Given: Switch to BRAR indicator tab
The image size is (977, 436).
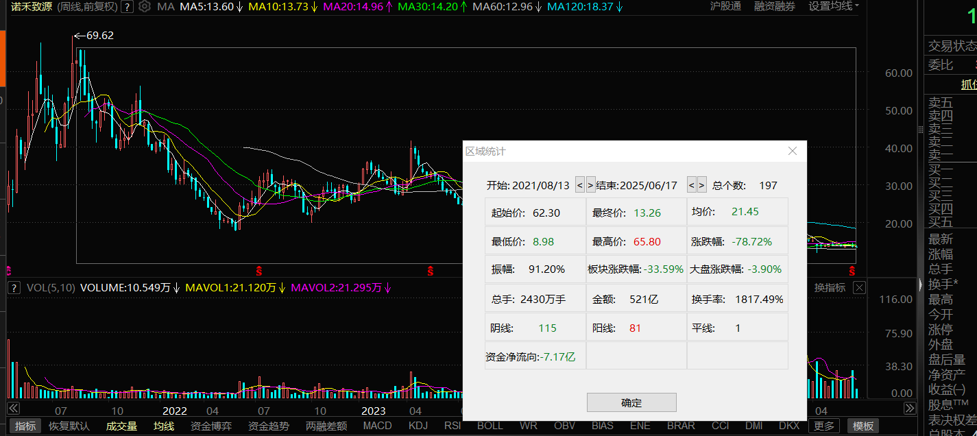Looking at the screenshot, I should click(x=681, y=426).
